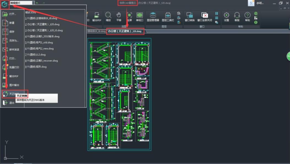Choose 打开... from the file menu
This screenshot has width=290, height=164.
[x=12, y=14]
